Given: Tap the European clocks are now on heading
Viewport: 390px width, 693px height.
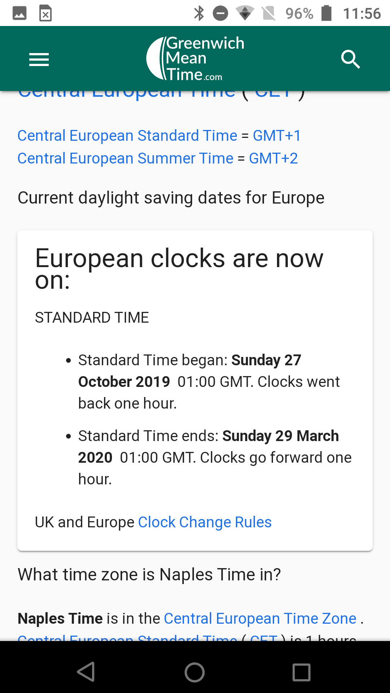Looking at the screenshot, I should 179,269.
